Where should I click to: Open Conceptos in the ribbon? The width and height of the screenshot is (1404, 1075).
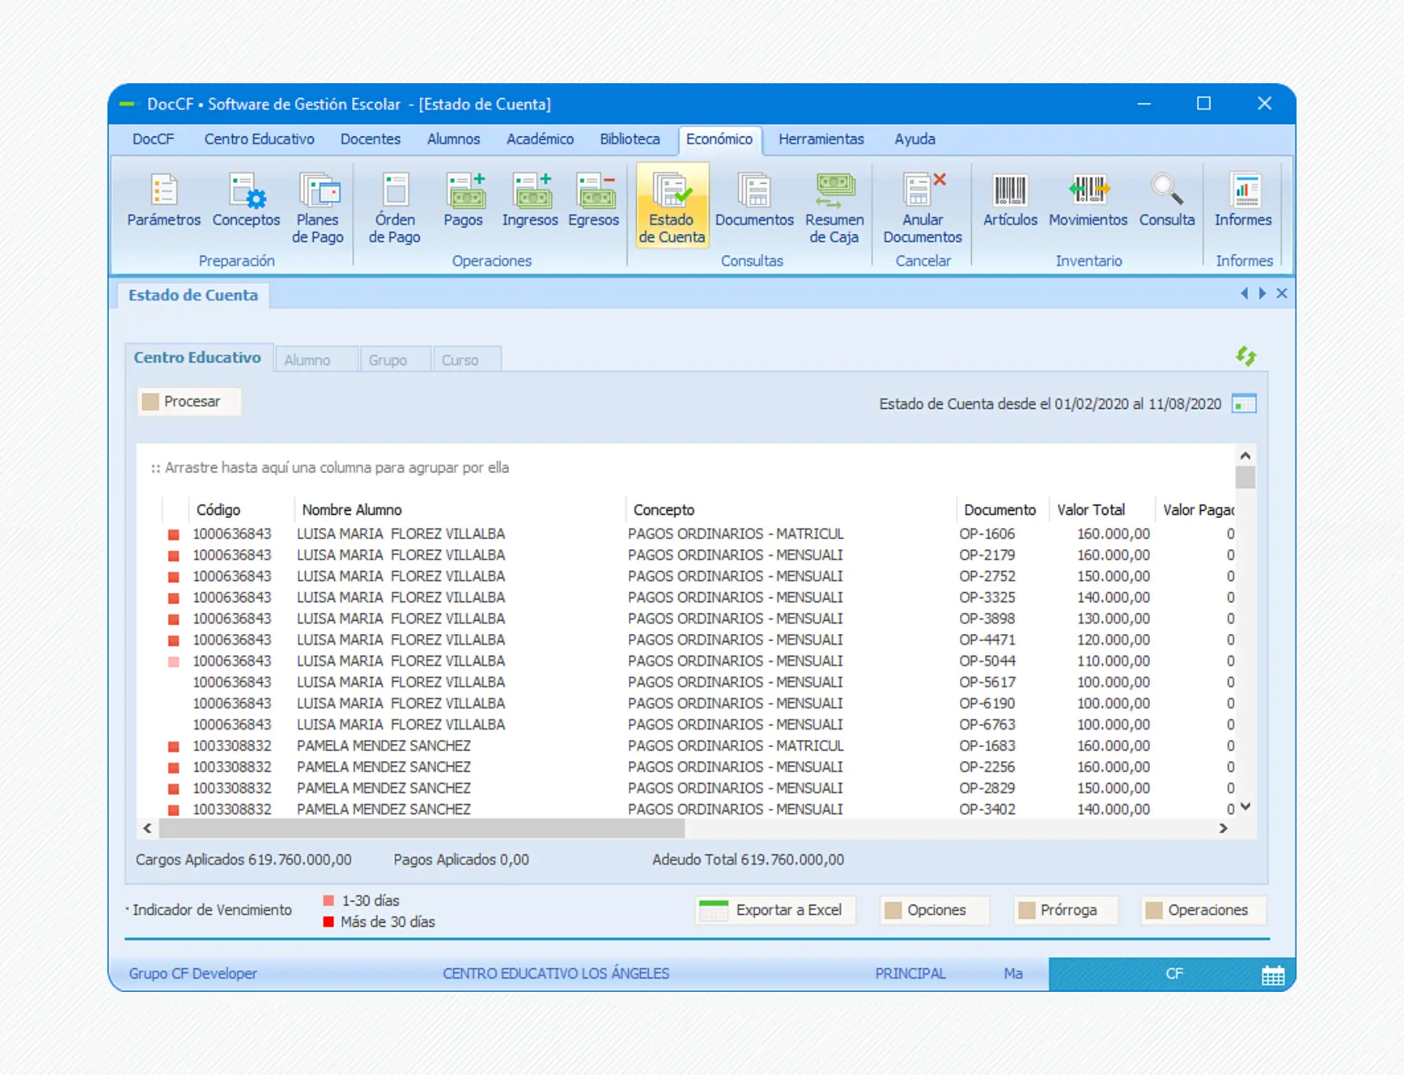pos(246,201)
